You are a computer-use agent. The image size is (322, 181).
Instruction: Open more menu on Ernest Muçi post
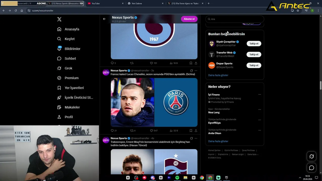pos(196,138)
